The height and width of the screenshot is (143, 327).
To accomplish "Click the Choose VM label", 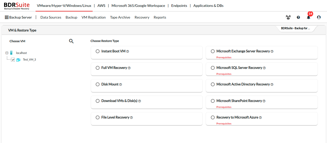I will pyautogui.click(x=17, y=41).
